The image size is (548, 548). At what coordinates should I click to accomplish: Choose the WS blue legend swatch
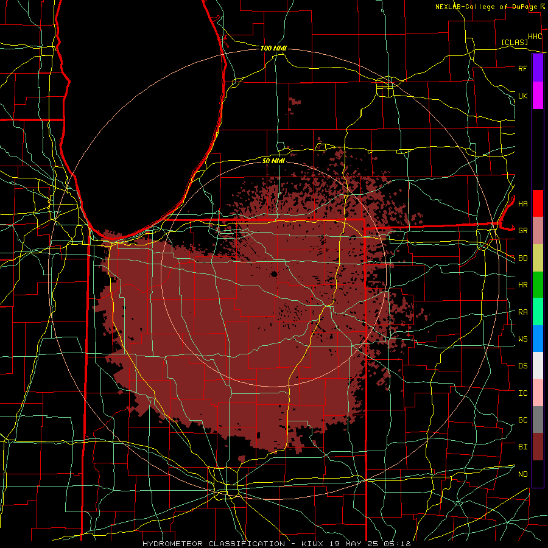click(x=538, y=339)
